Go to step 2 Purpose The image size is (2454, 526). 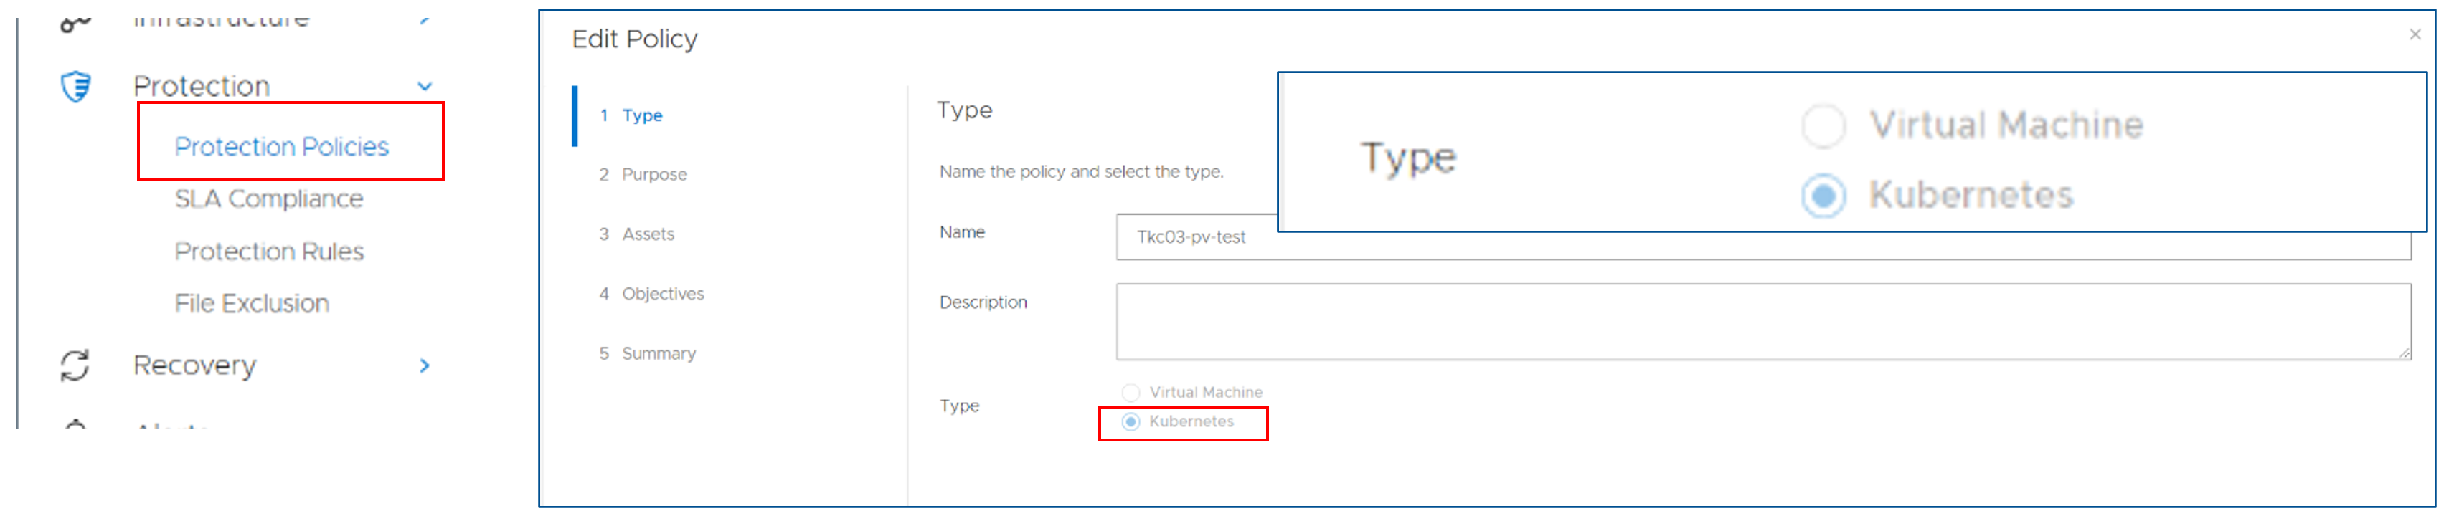click(x=643, y=174)
